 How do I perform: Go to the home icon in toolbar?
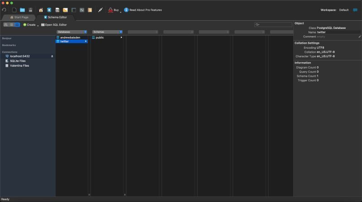(41, 10)
